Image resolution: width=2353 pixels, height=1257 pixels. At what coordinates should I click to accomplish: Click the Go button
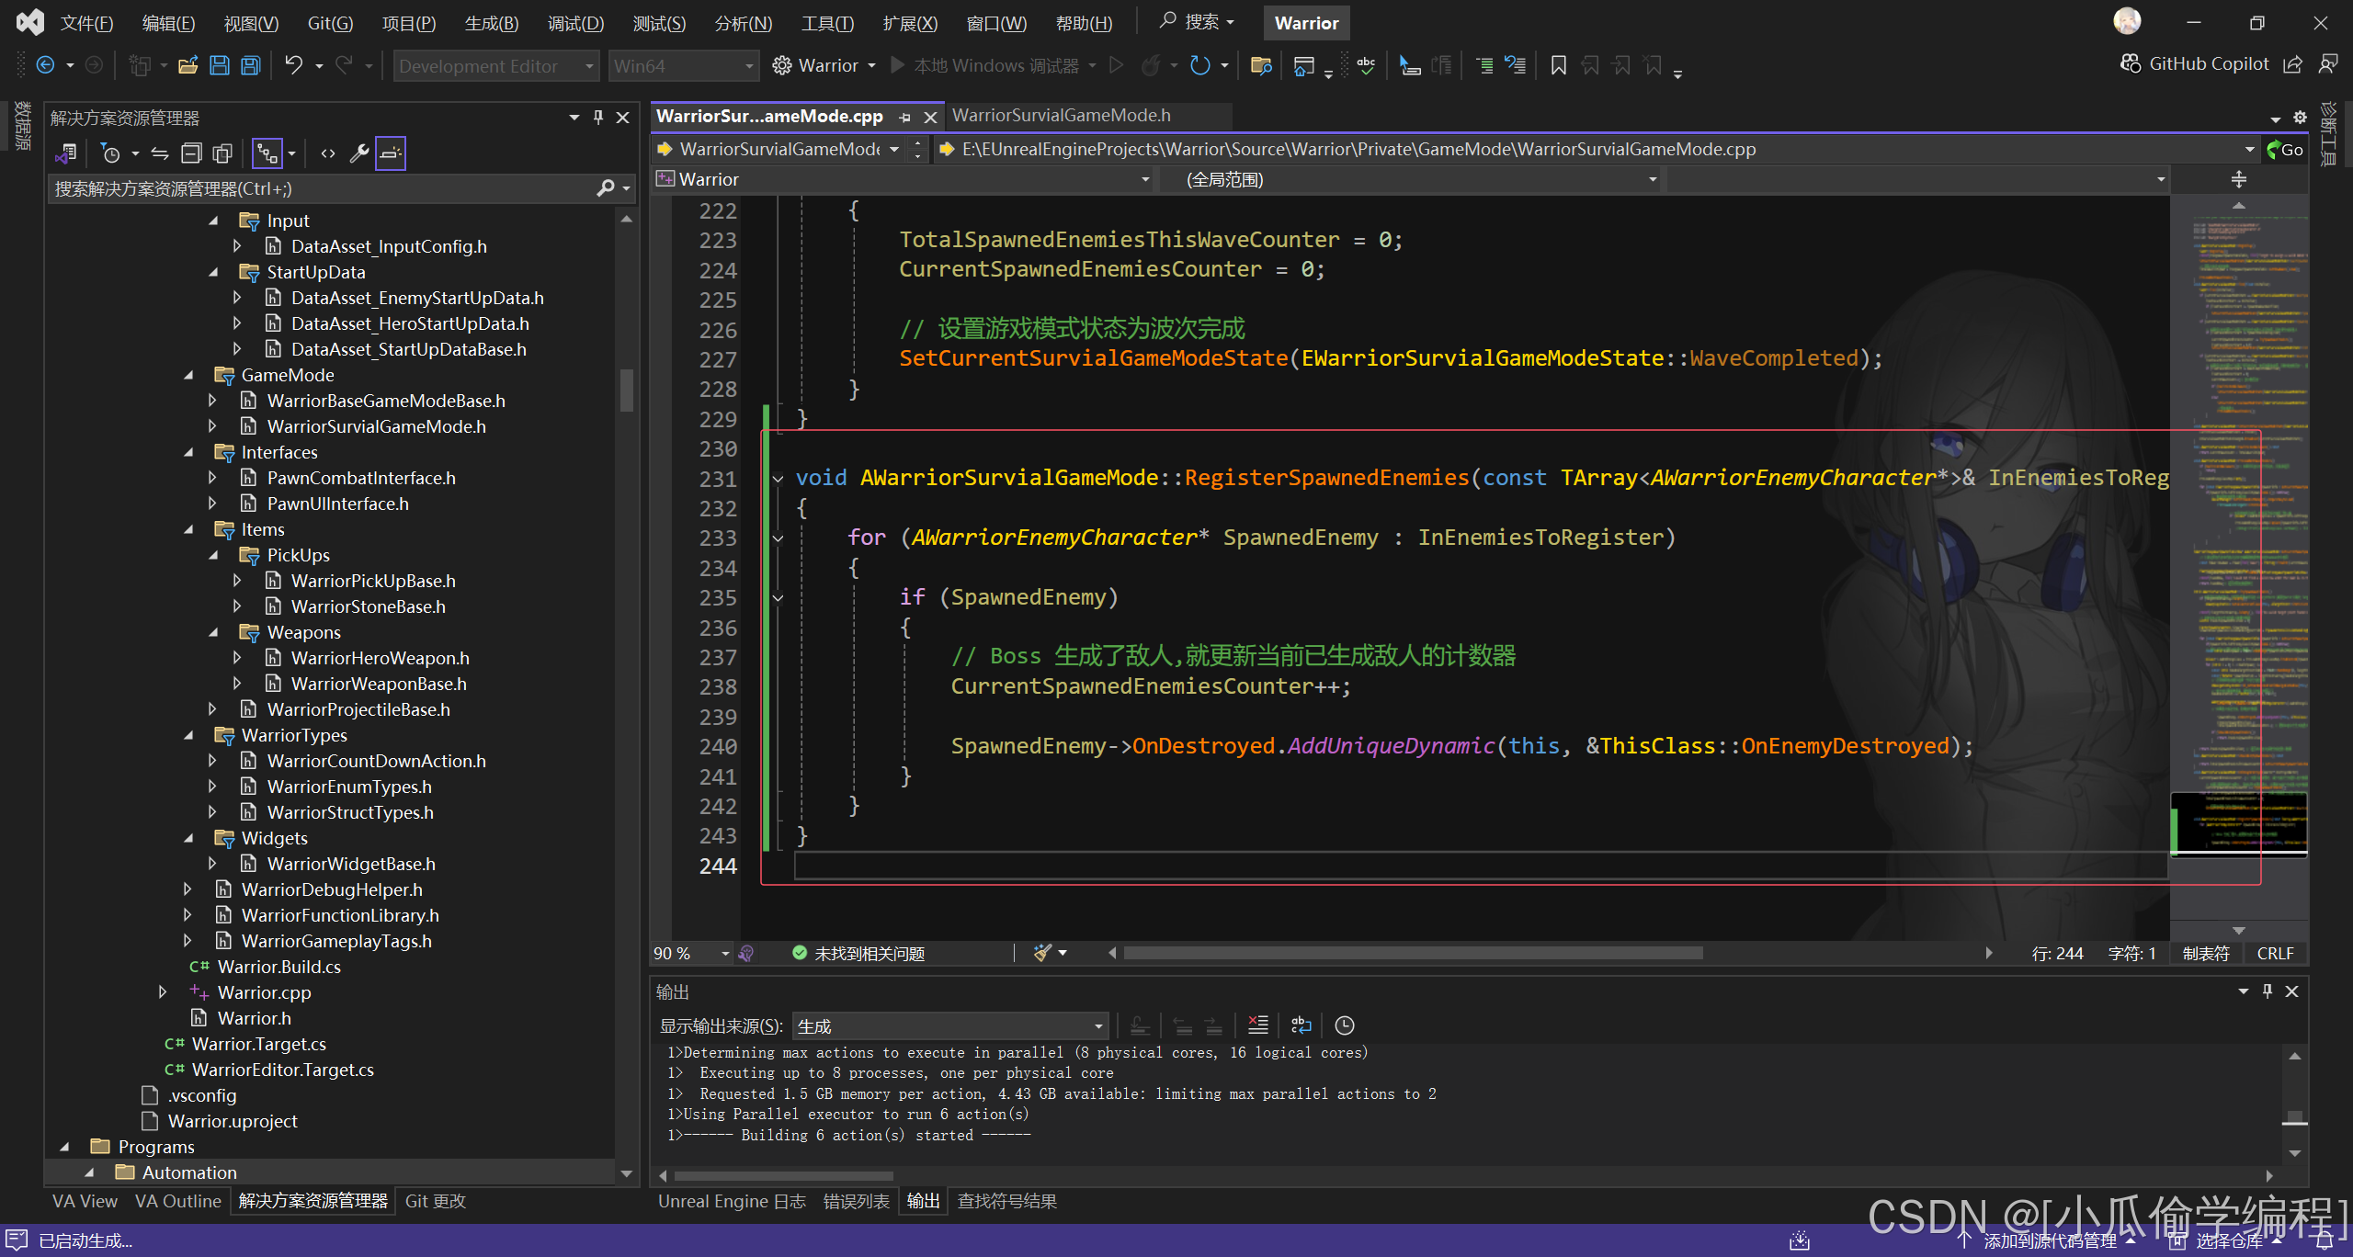pyautogui.click(x=2286, y=149)
